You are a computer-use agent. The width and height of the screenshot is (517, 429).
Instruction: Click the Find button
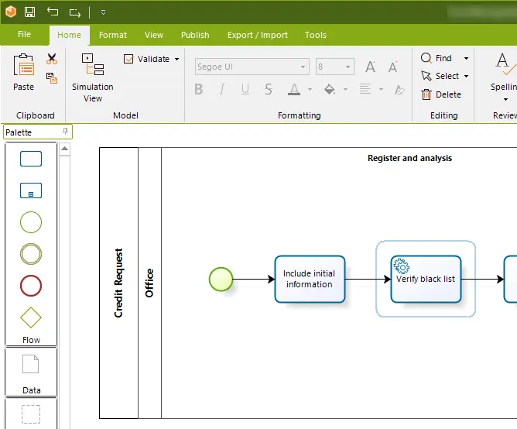437,58
